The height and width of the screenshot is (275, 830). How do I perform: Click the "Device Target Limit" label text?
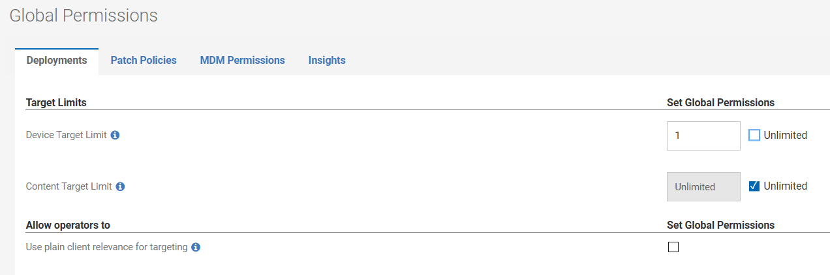[66, 136]
